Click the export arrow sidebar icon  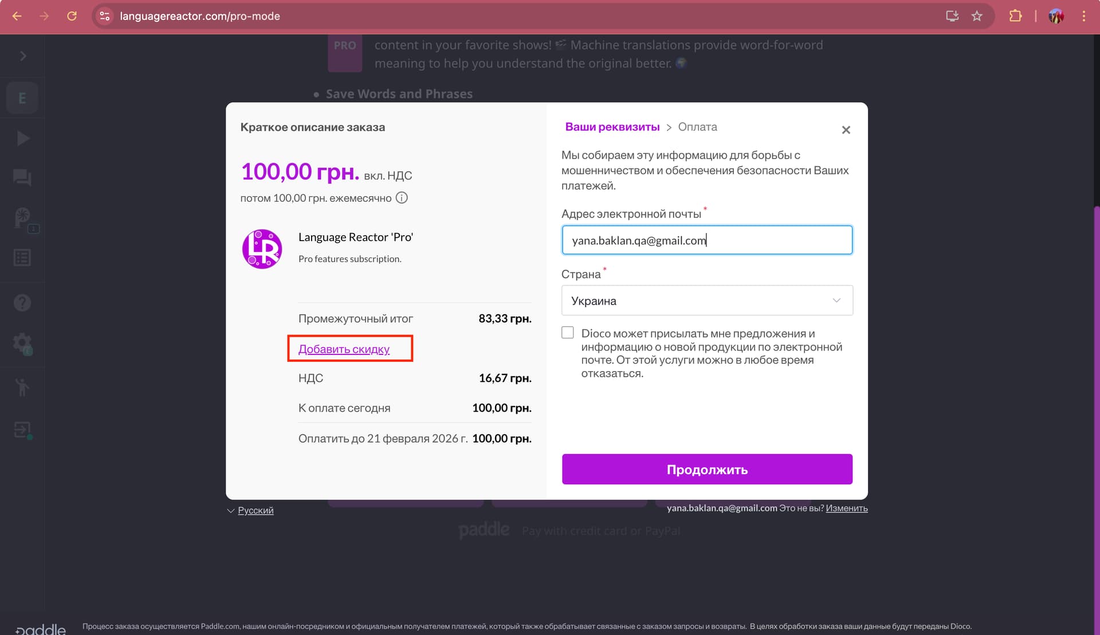pos(22,429)
